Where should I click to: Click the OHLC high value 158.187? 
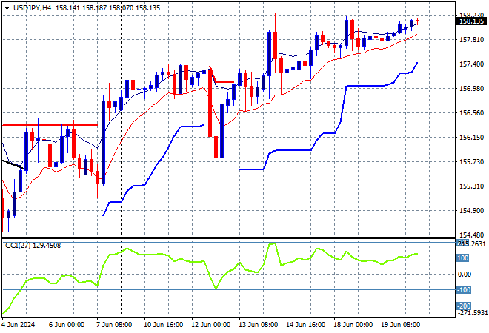[x=95, y=8]
